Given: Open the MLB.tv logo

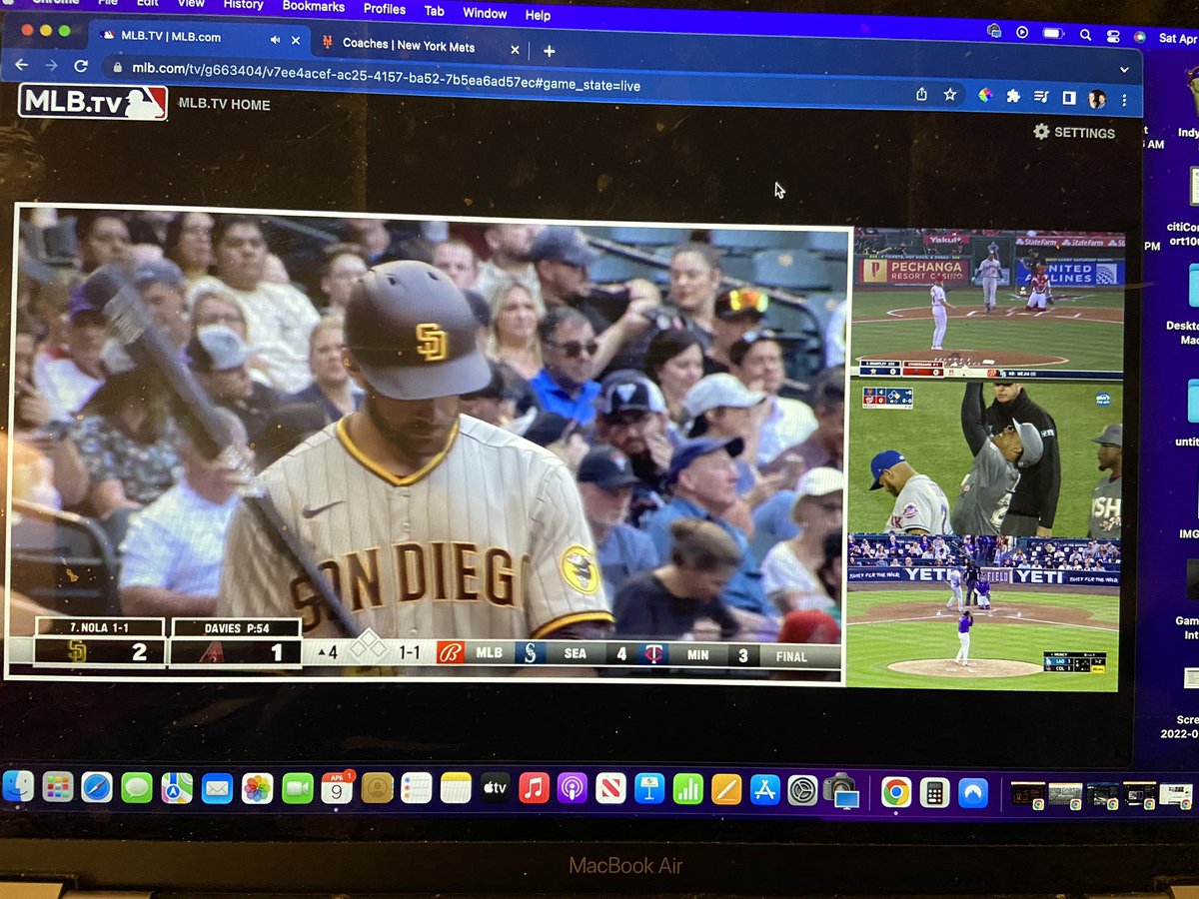Looking at the screenshot, I should [x=93, y=102].
